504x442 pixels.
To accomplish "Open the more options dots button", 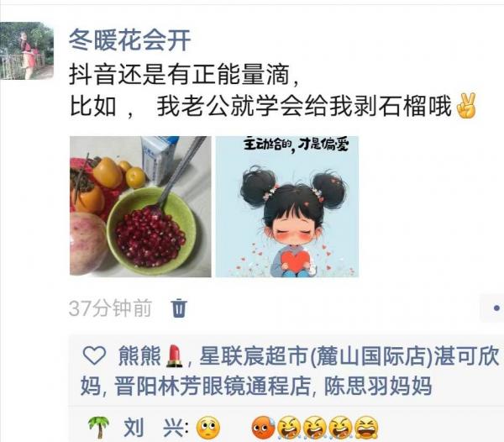I will coord(492,308).
